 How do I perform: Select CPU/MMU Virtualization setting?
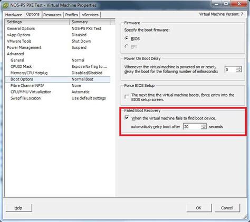pyautogui.click(x=57, y=92)
